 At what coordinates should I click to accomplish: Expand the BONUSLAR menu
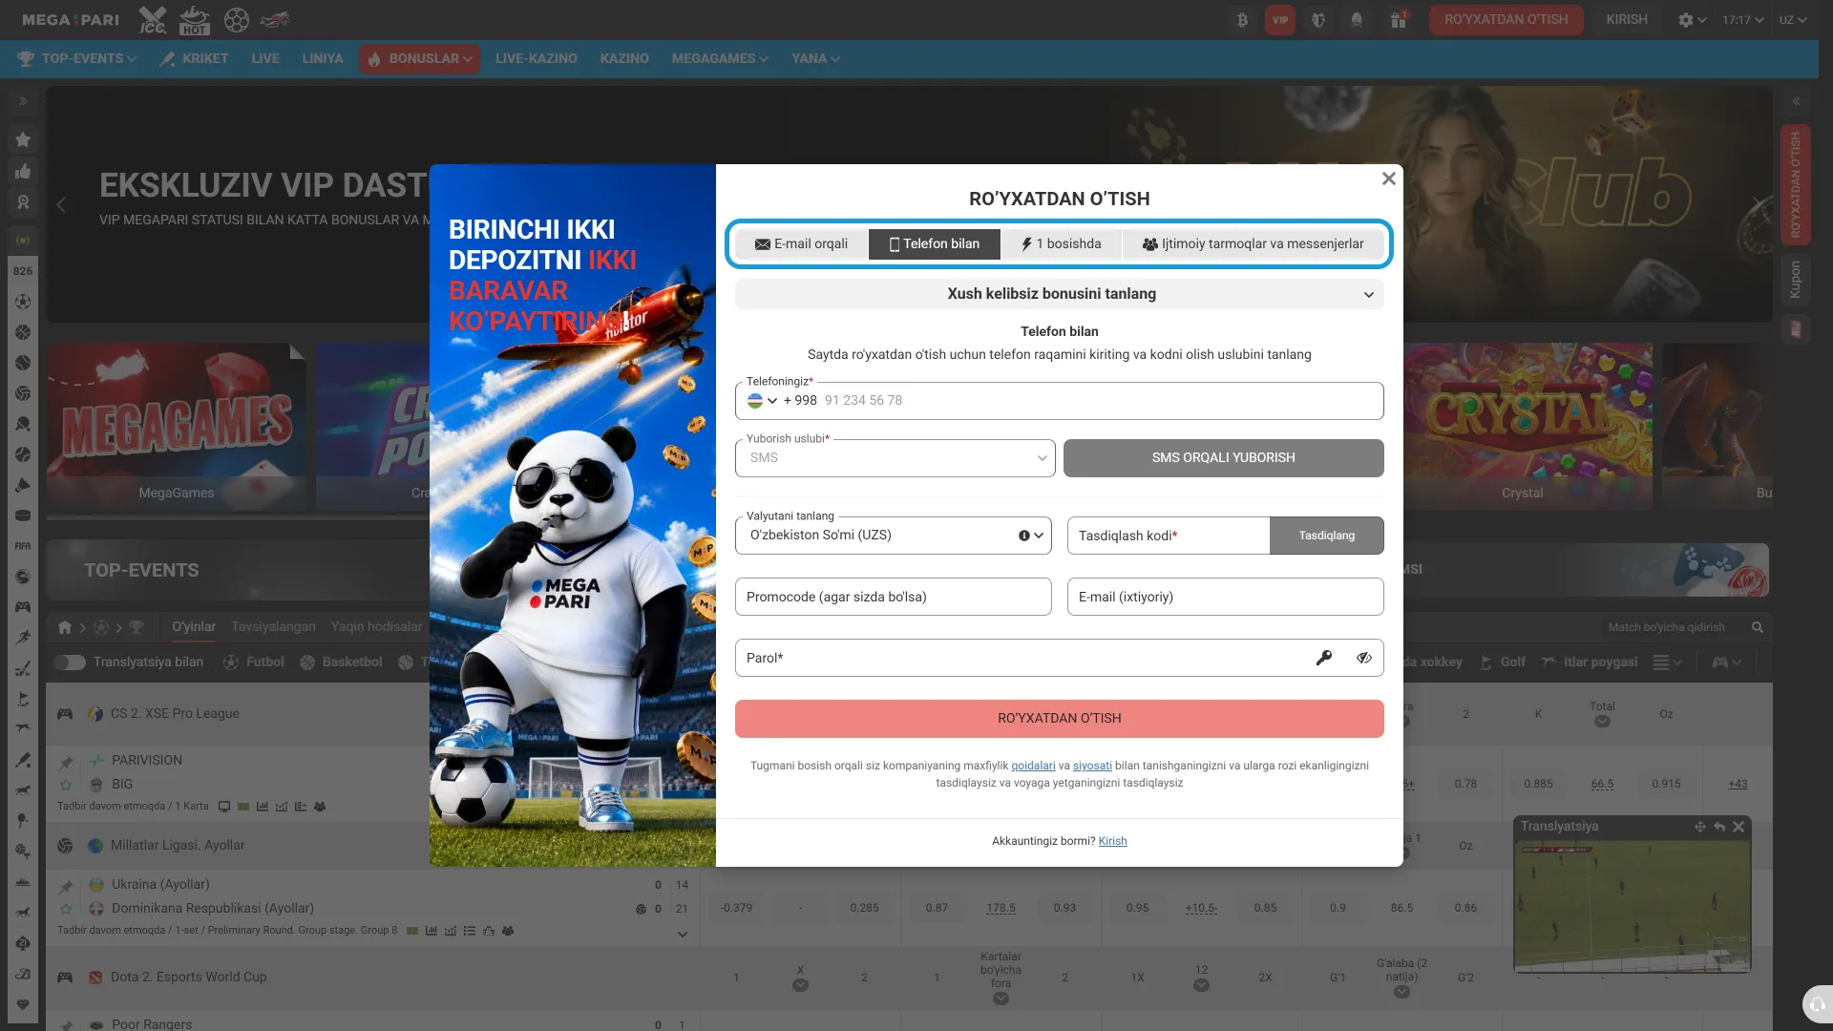pos(420,58)
